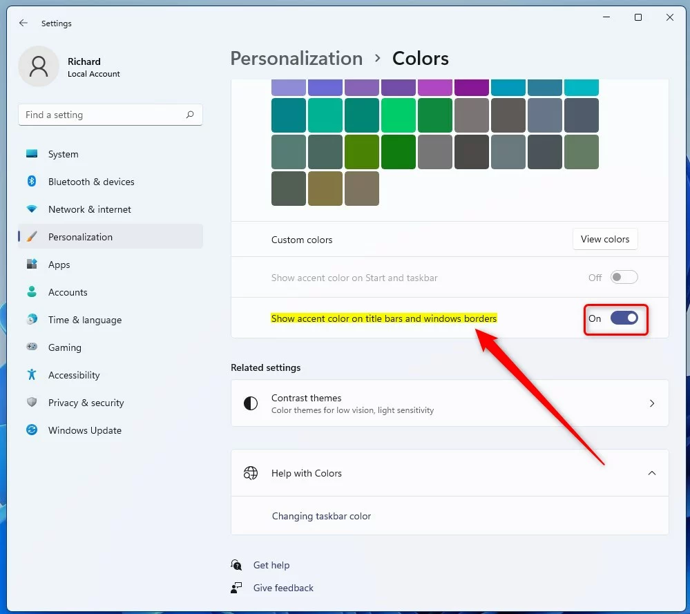Navigate to Personalization breadcrumb
This screenshot has width=690, height=614.
[x=296, y=59]
